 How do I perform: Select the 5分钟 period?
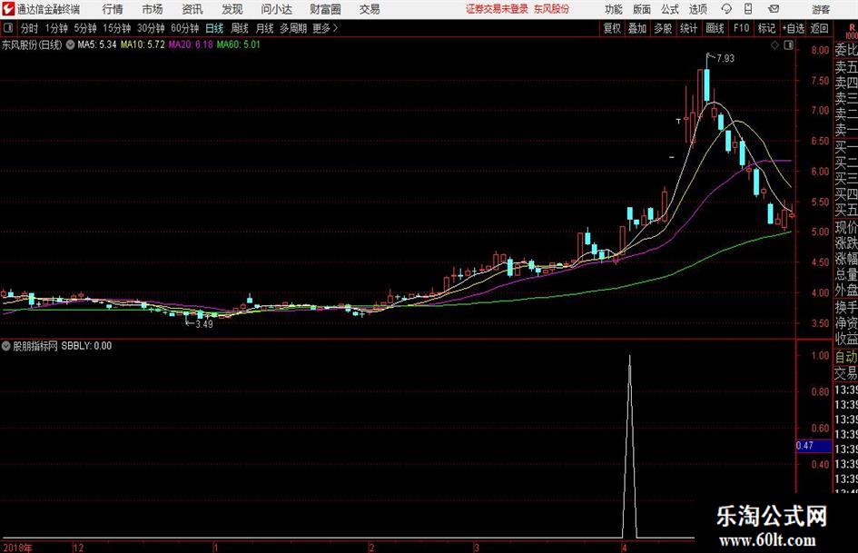(85, 28)
